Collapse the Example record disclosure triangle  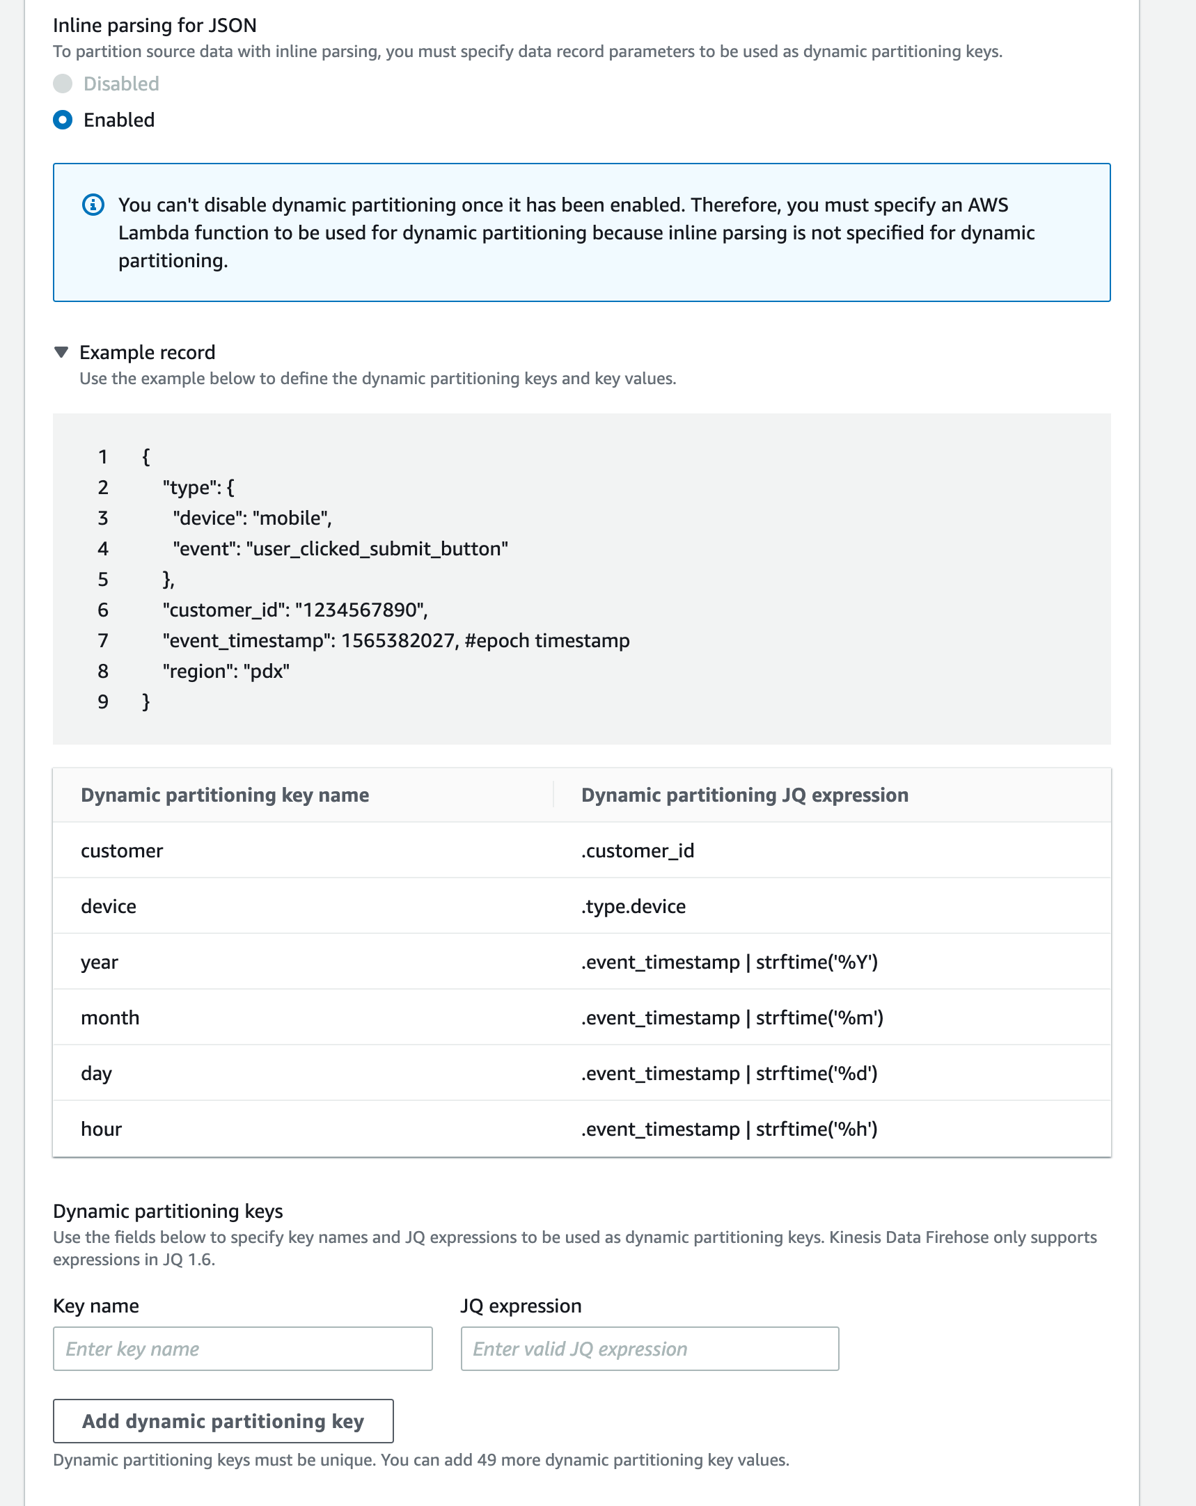[61, 352]
